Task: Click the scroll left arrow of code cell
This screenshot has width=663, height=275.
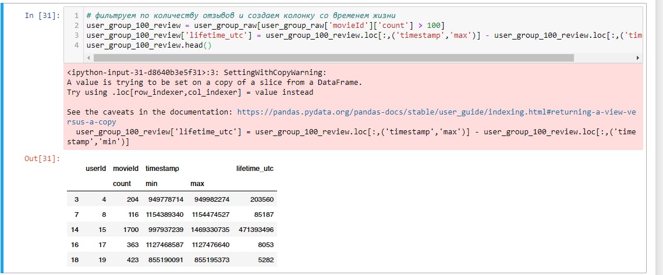Action: click(88, 58)
